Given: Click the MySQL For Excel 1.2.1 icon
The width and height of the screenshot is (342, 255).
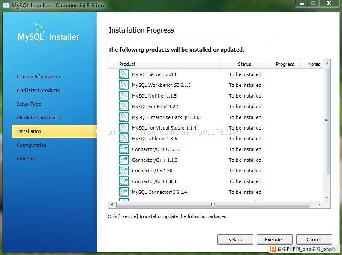Looking at the screenshot, I should (124, 106).
